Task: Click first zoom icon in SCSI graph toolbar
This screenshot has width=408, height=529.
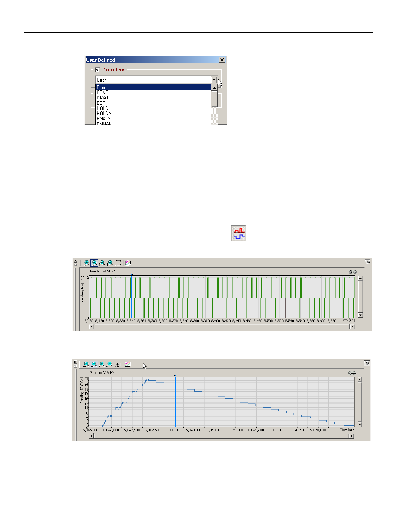Action: point(86,263)
